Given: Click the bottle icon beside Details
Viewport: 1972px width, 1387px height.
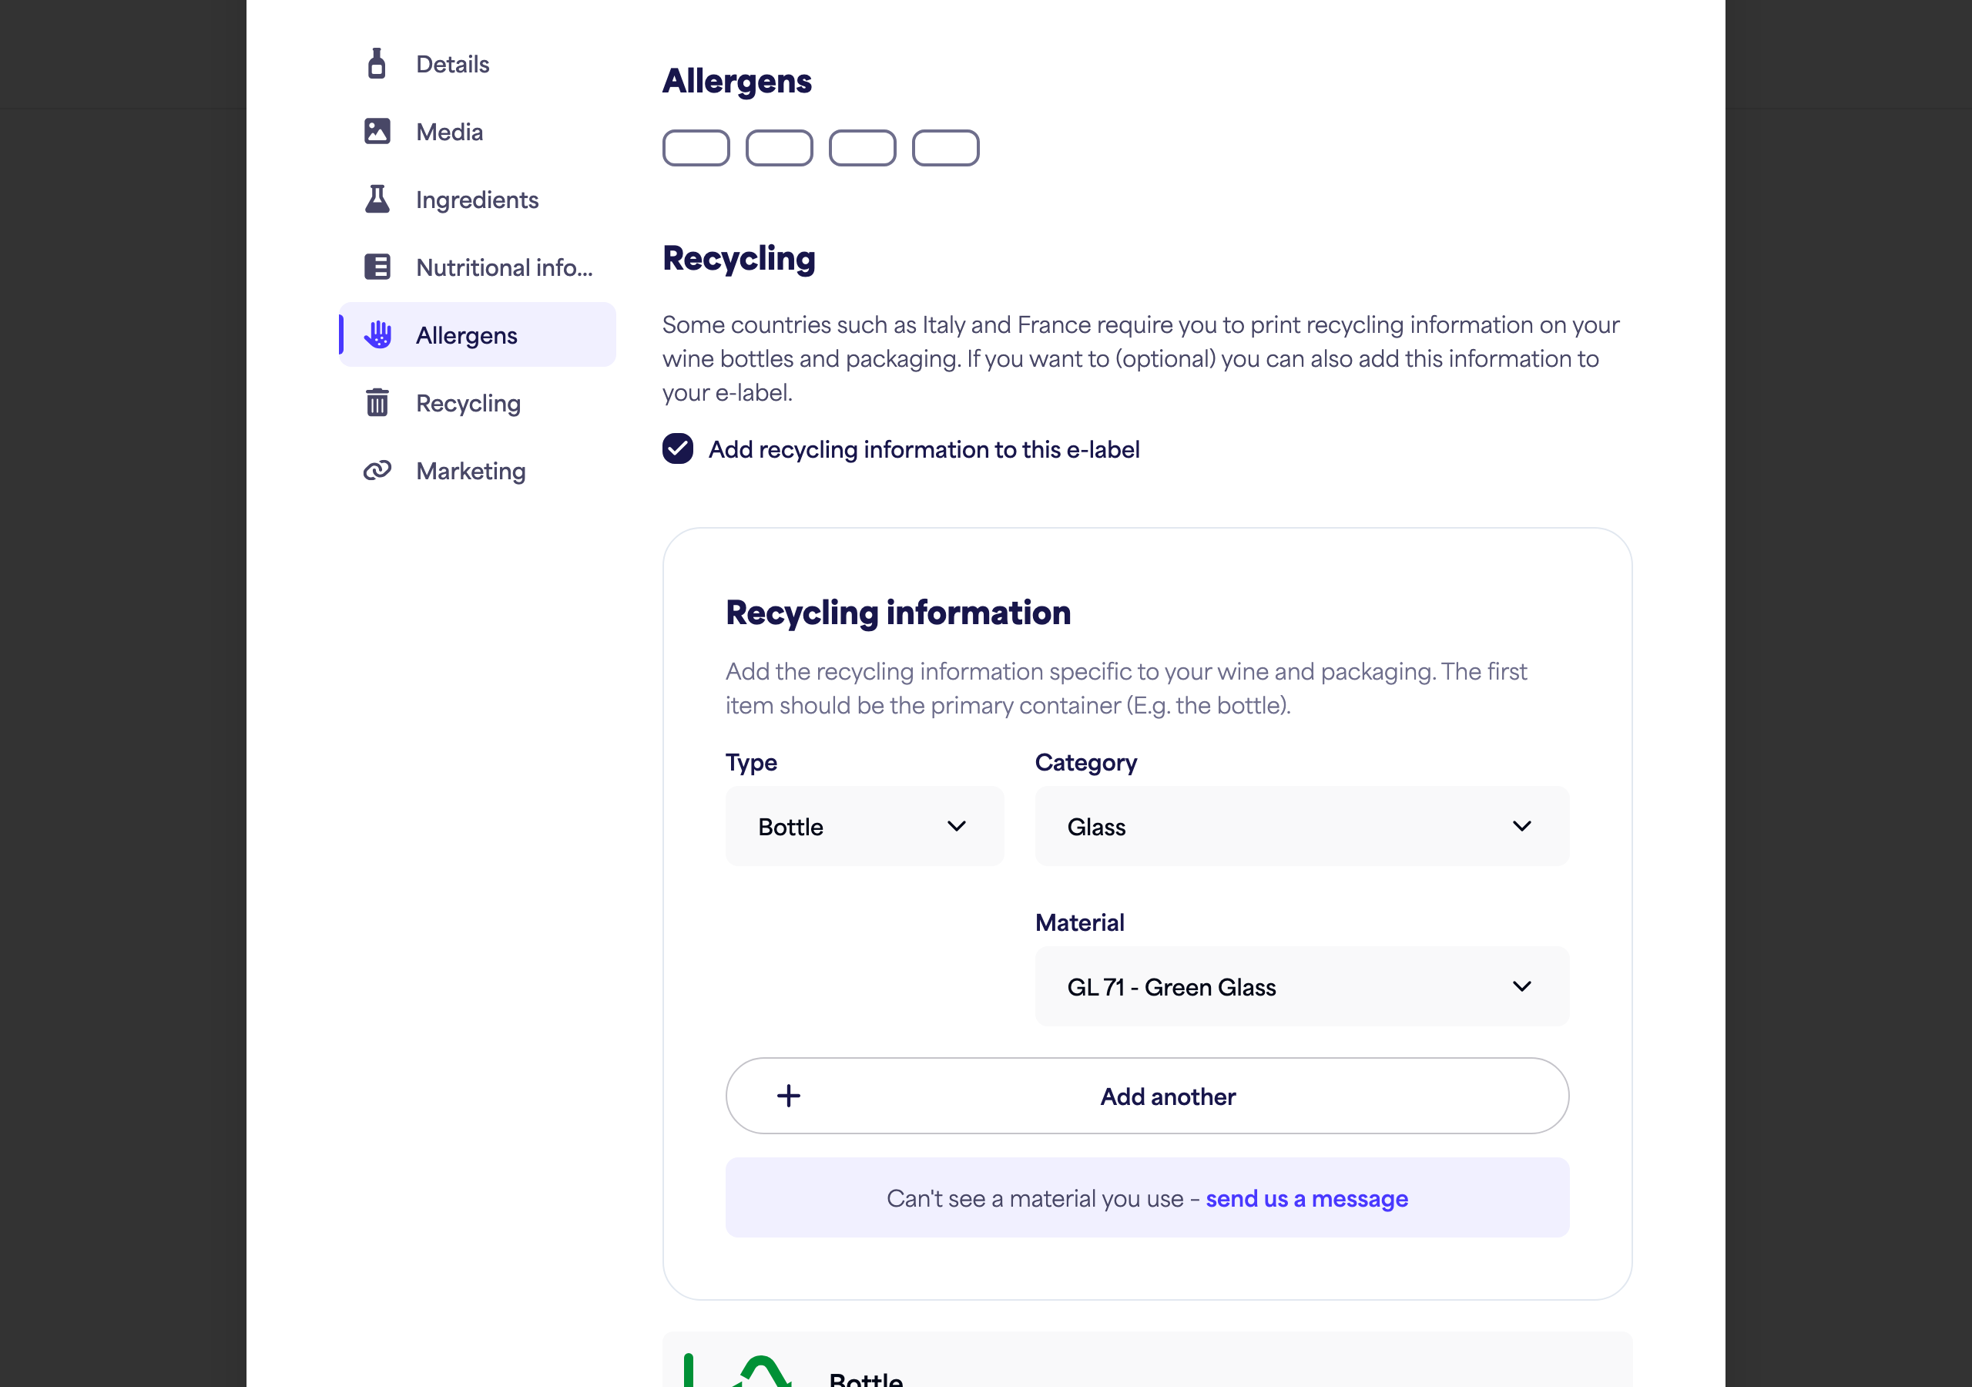Looking at the screenshot, I should point(376,64).
